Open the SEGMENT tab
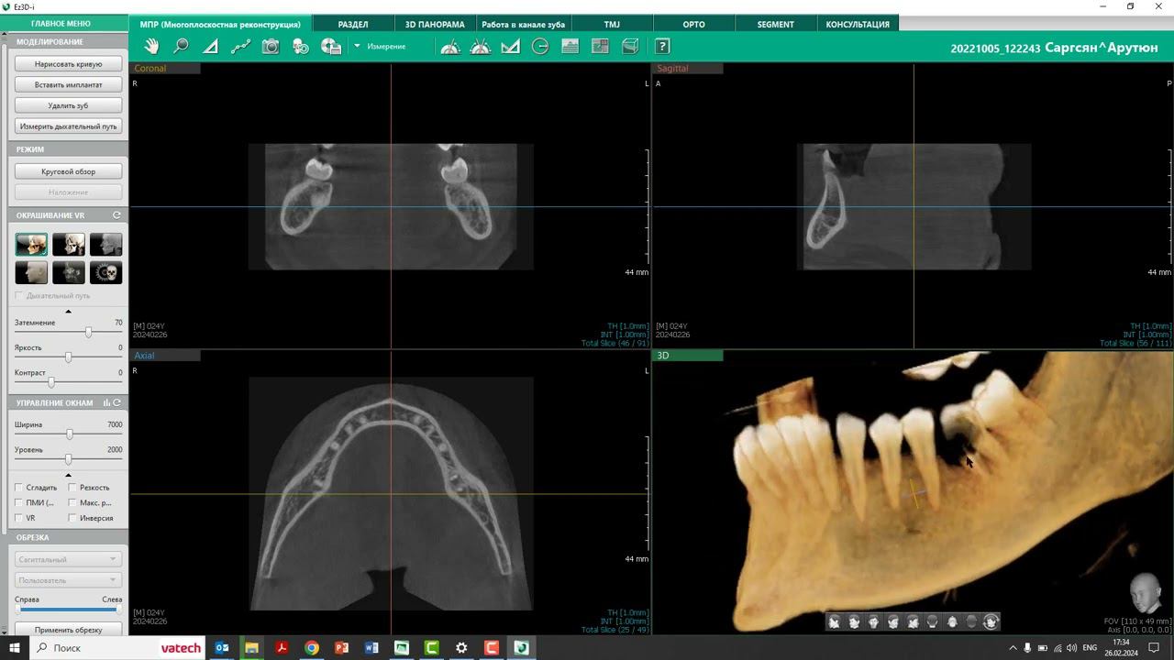The image size is (1174, 660). coord(776,24)
